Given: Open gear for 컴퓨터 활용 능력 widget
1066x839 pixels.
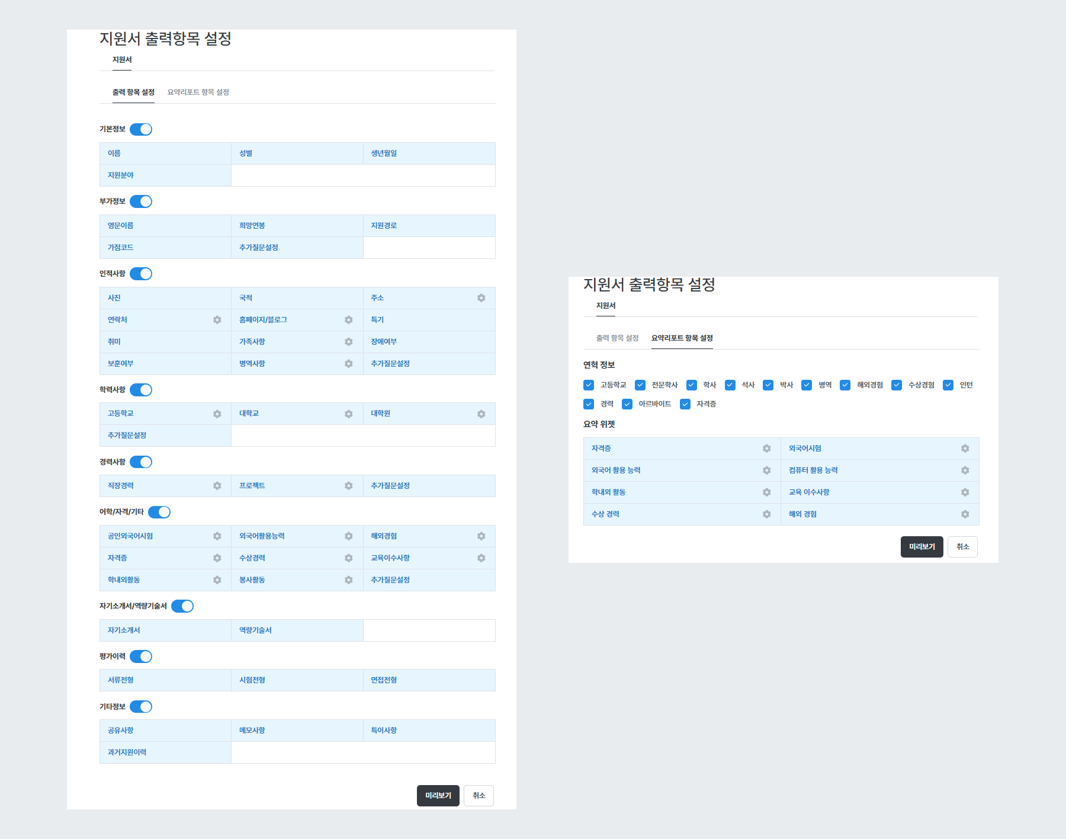Looking at the screenshot, I should point(965,470).
